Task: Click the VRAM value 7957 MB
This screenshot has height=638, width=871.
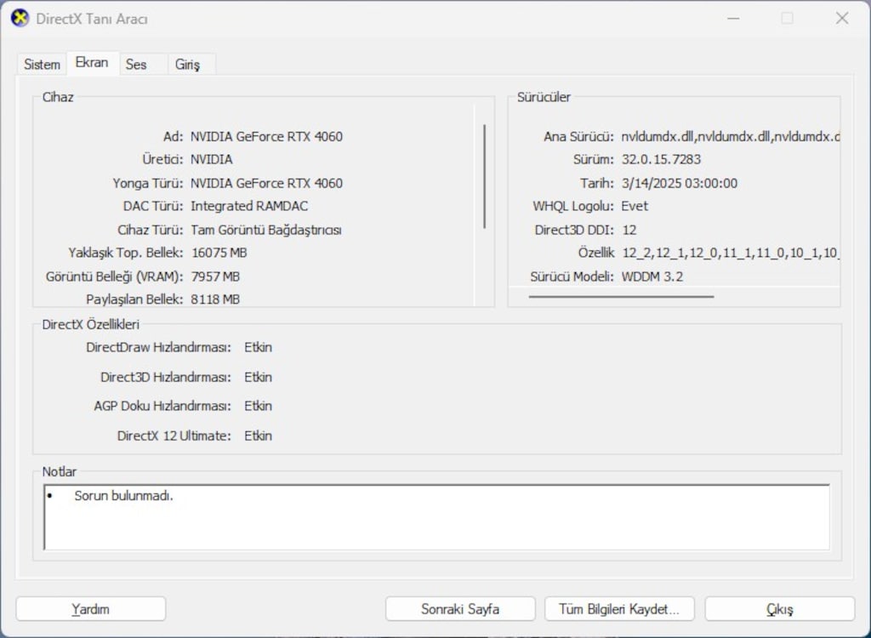Action: (x=215, y=276)
